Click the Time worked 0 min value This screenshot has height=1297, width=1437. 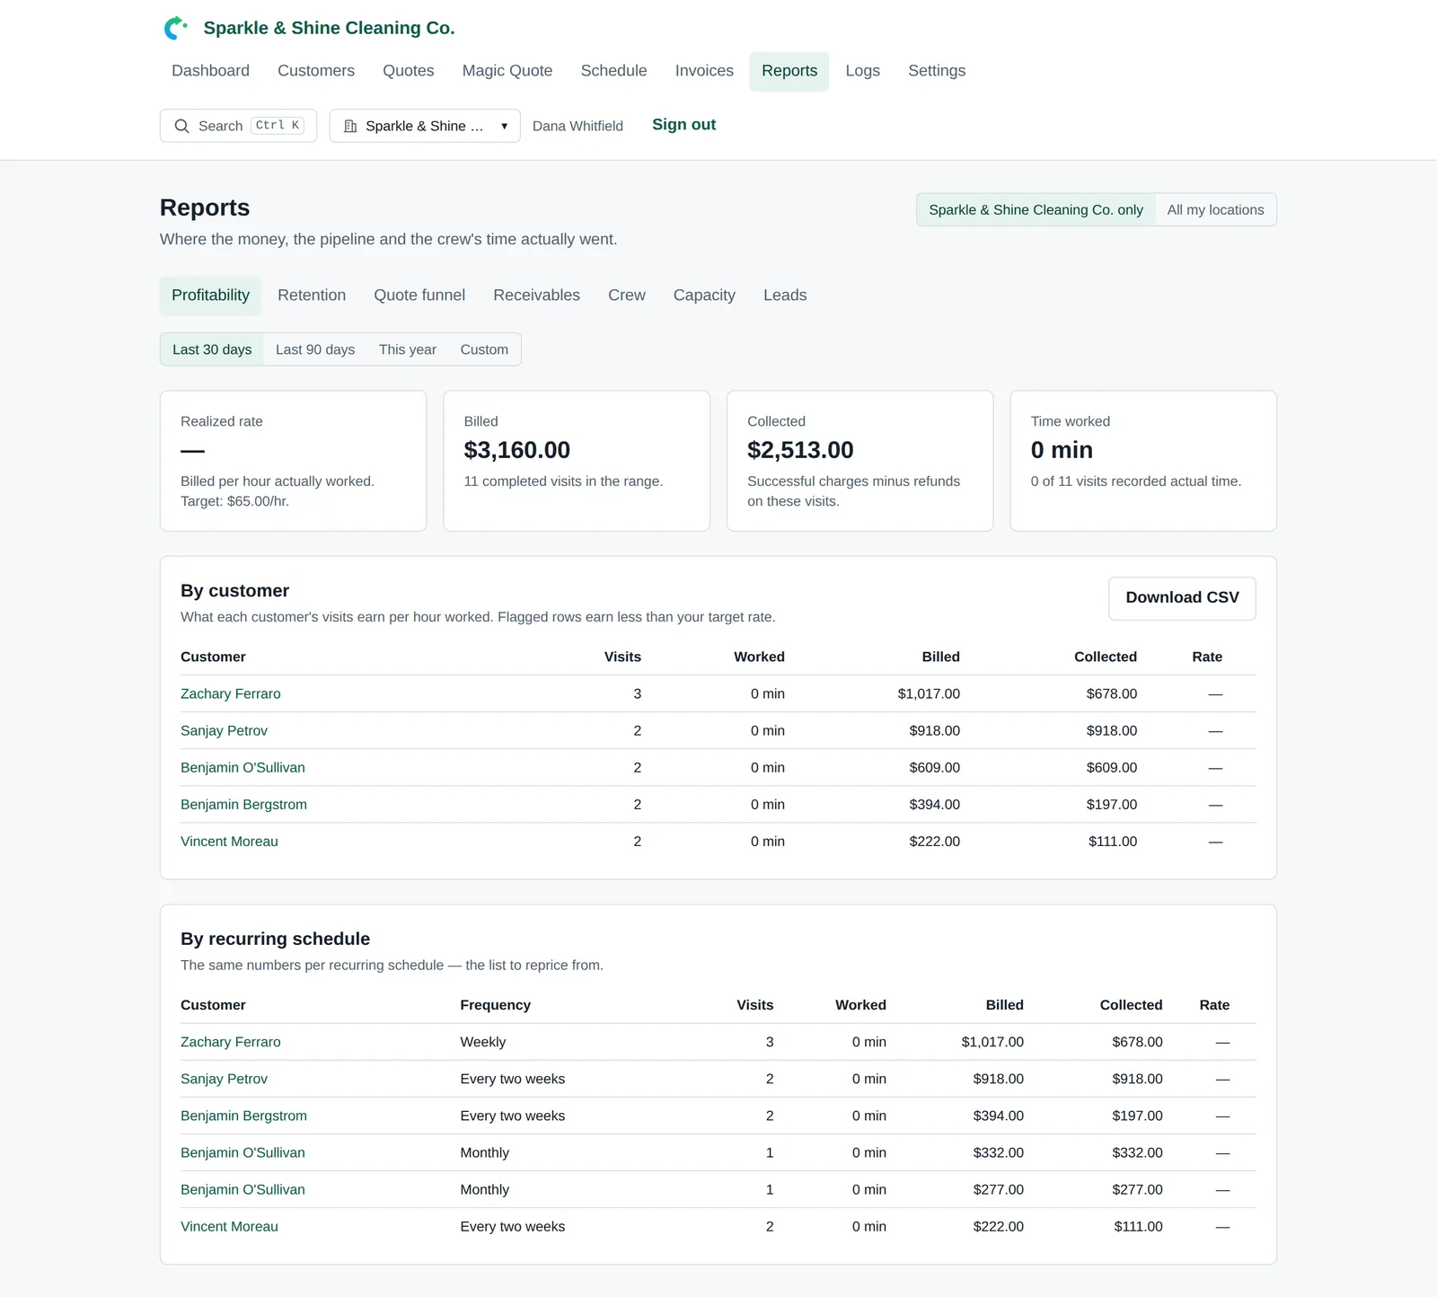[1062, 450]
